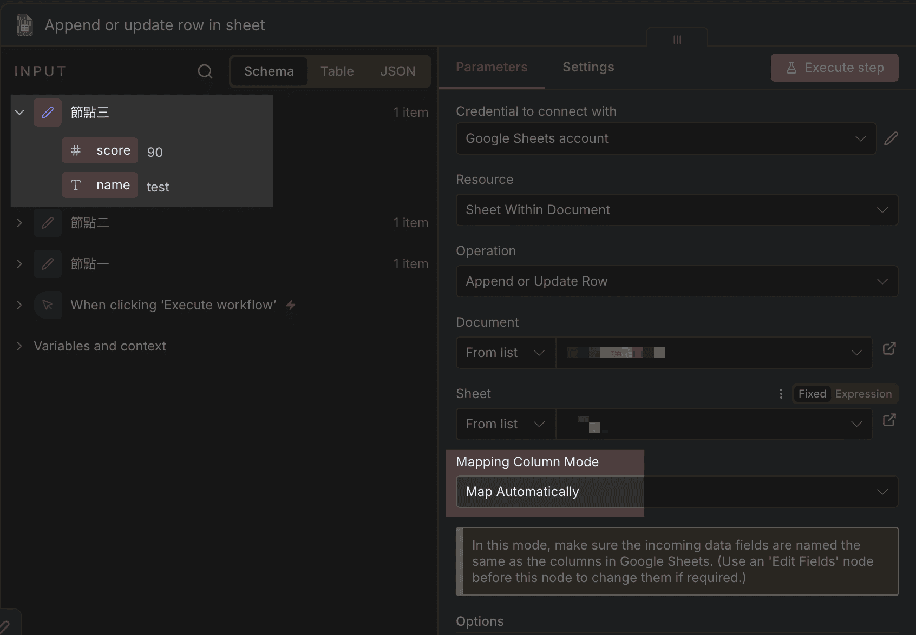This screenshot has width=916, height=635.
Task: Open the Sheet external link icon
Action: point(889,420)
